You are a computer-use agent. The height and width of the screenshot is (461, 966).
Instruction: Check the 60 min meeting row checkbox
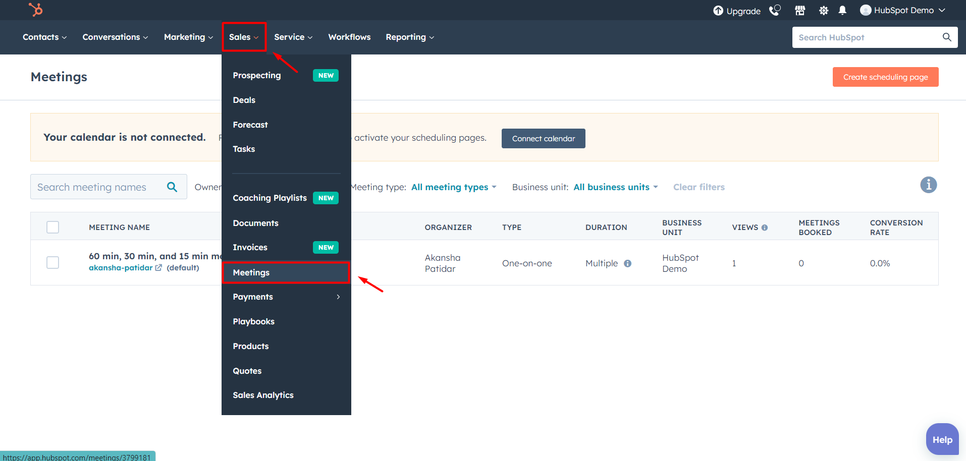click(x=52, y=262)
